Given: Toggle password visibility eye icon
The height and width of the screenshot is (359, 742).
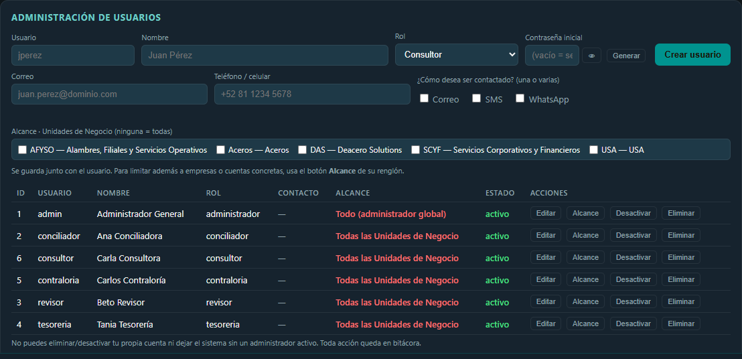Looking at the screenshot, I should coord(591,56).
